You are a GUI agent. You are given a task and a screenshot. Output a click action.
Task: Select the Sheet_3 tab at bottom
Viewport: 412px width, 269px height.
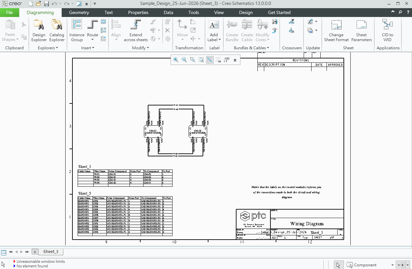(51, 251)
